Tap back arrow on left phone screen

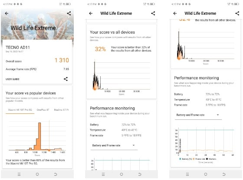tap(7, 13)
